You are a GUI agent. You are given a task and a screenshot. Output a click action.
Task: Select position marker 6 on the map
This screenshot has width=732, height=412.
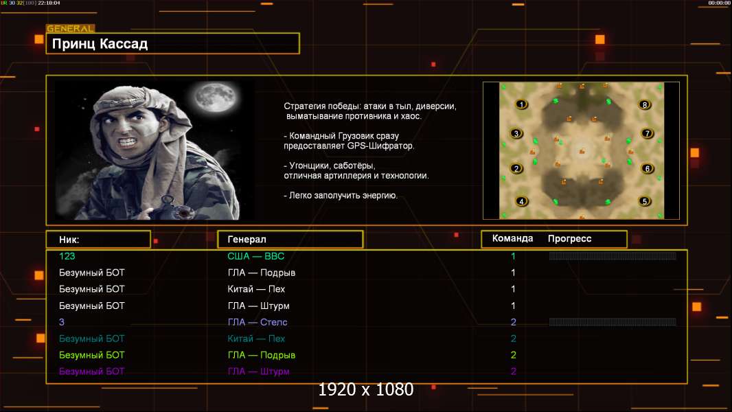(646, 168)
